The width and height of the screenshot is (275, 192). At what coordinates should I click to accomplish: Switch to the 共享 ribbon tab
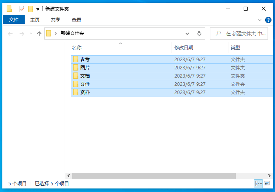[55, 20]
